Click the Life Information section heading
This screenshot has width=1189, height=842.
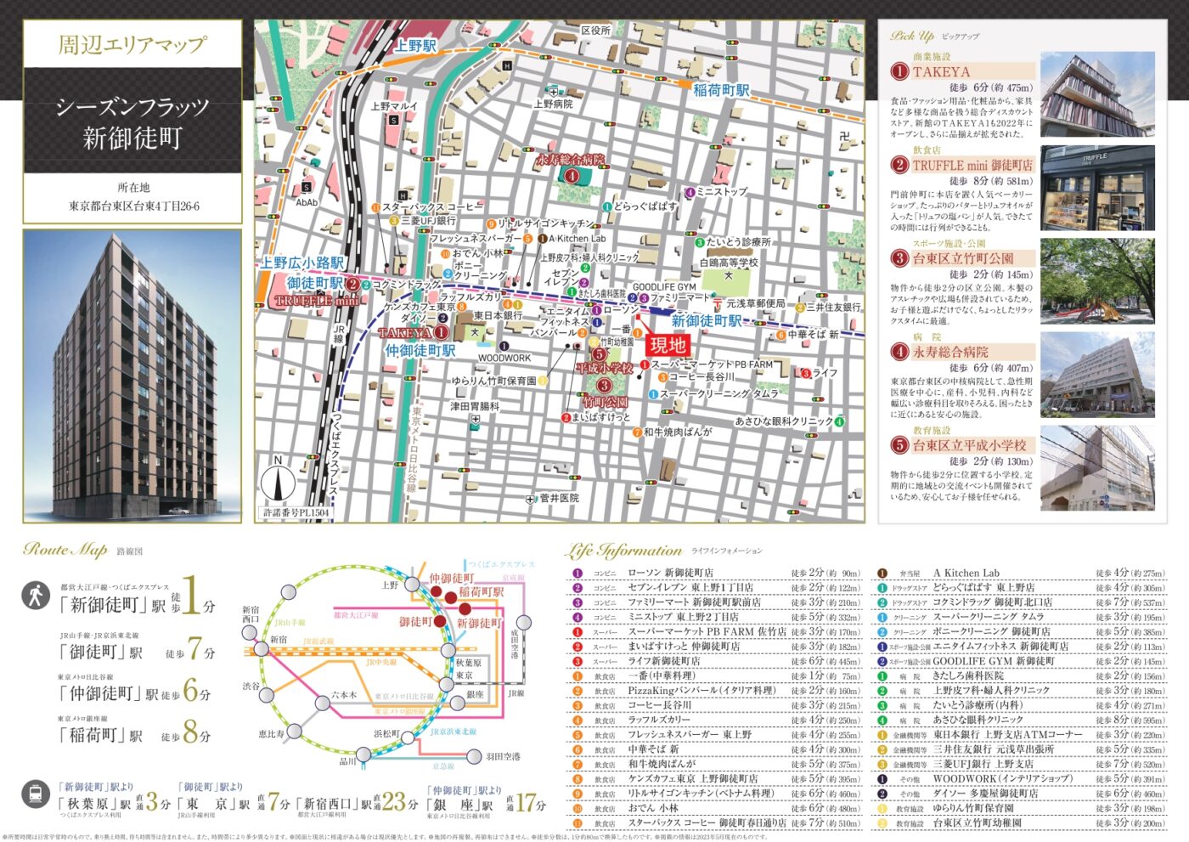coord(624,551)
